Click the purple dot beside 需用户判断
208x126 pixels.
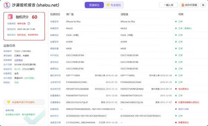(x=176, y=109)
